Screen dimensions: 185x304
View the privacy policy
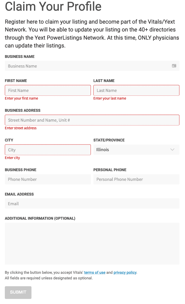point(125,273)
